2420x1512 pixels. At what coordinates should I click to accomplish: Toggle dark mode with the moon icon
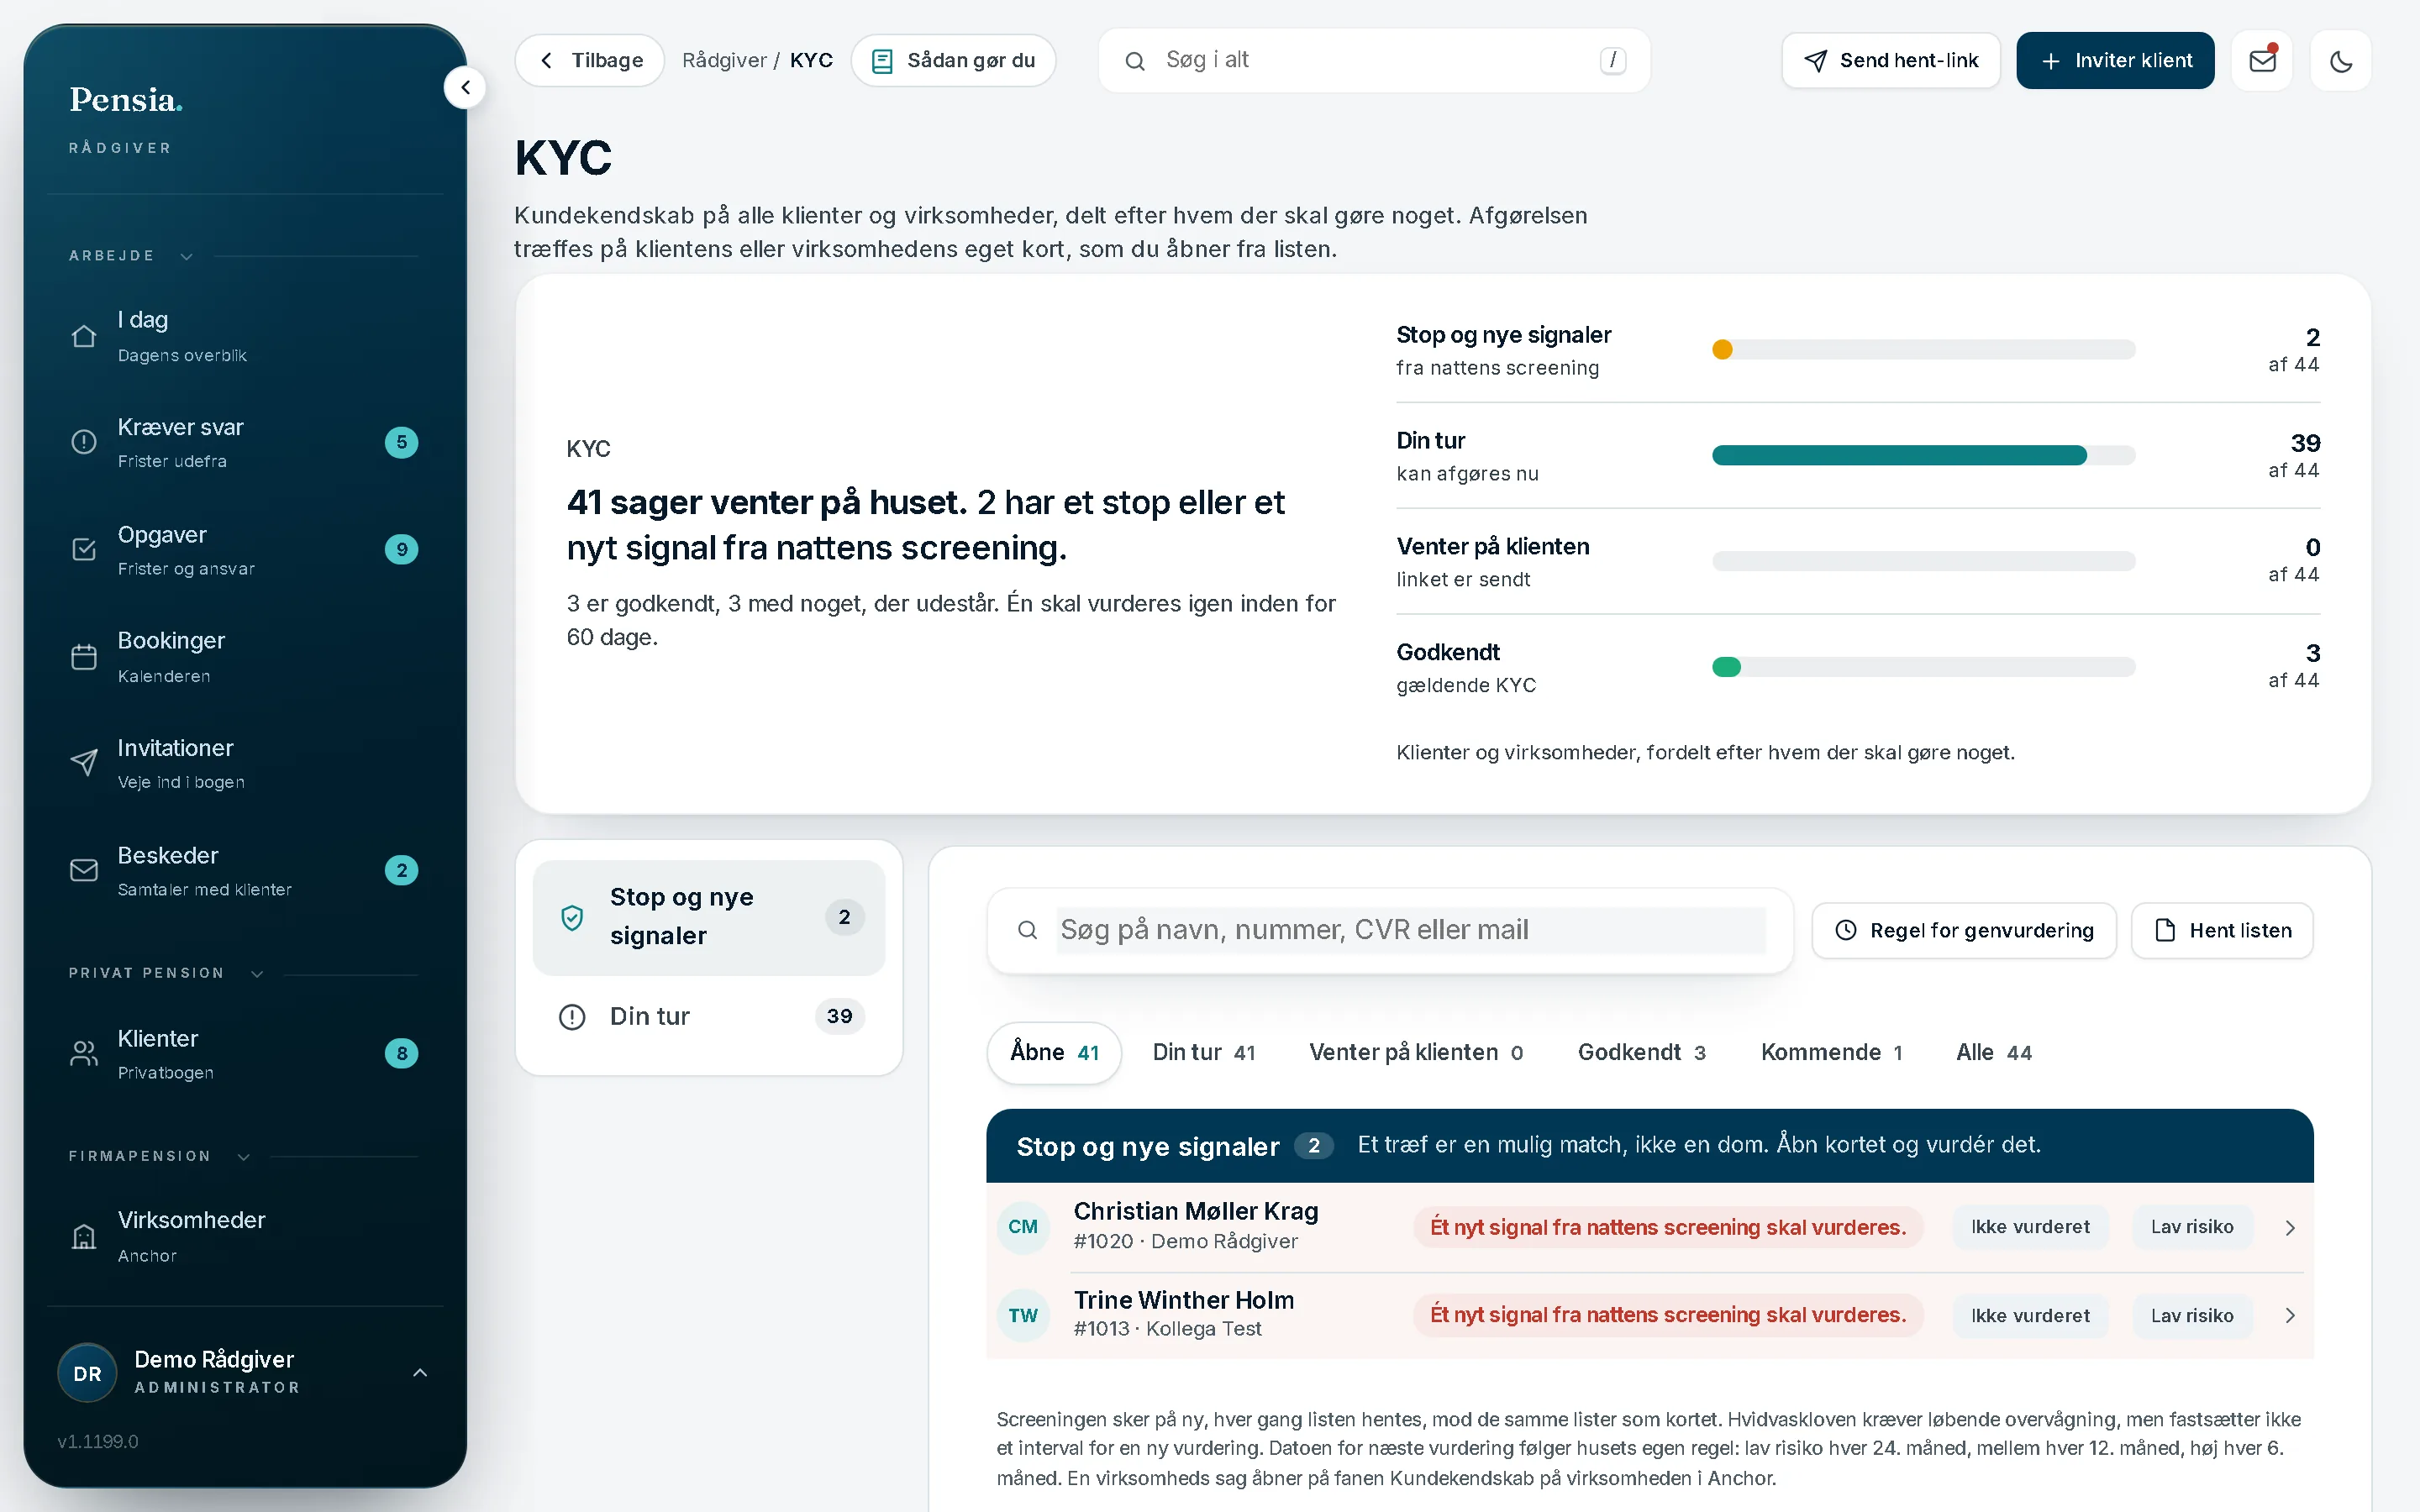point(2340,61)
